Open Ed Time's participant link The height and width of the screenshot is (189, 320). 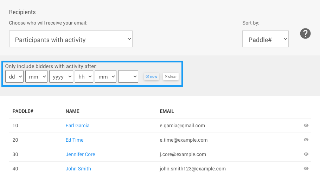75,140
